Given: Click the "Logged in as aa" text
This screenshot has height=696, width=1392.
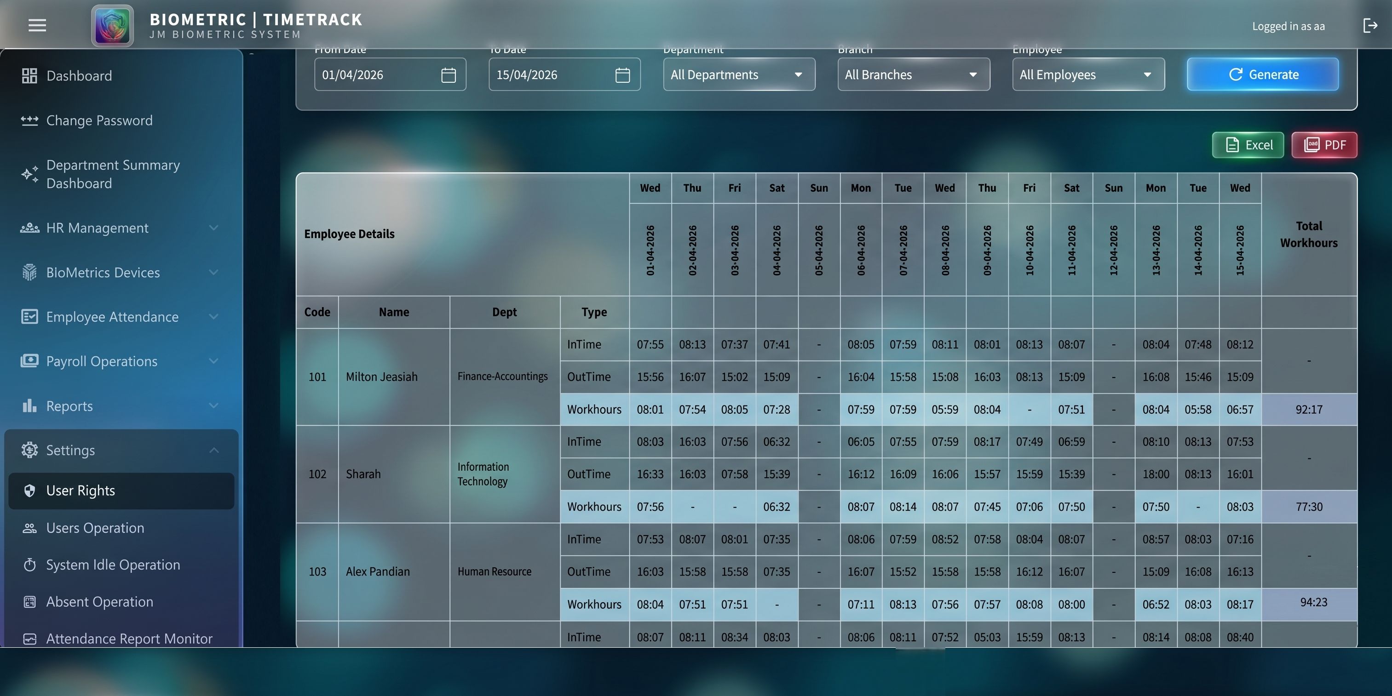Looking at the screenshot, I should pos(1288,26).
